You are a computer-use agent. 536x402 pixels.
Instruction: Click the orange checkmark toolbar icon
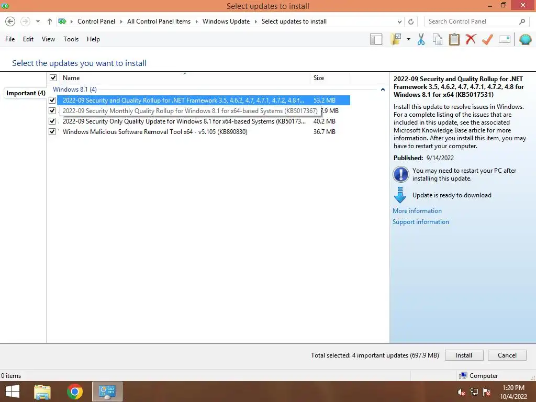[x=487, y=39]
